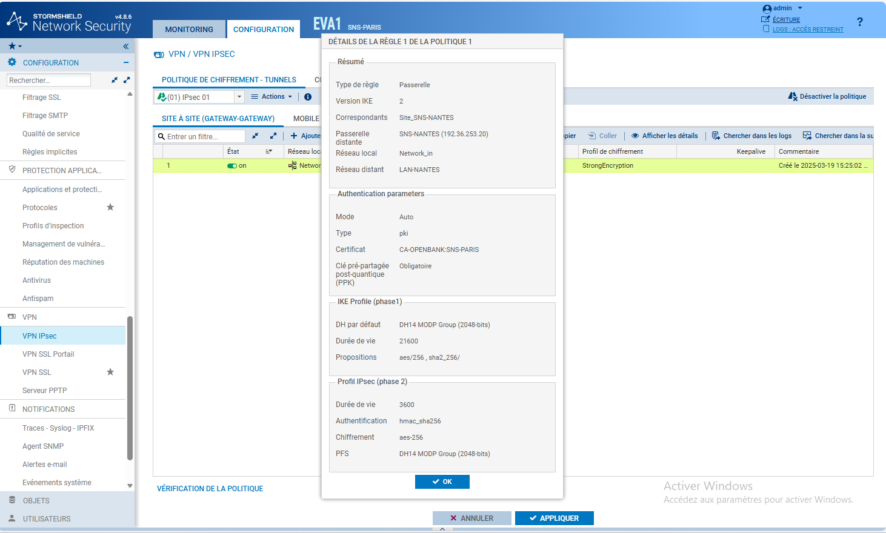Image resolution: width=886 pixels, height=533 pixels.
Task: Click the sidebar vertical scrollbar thumb
Action: coord(130,388)
